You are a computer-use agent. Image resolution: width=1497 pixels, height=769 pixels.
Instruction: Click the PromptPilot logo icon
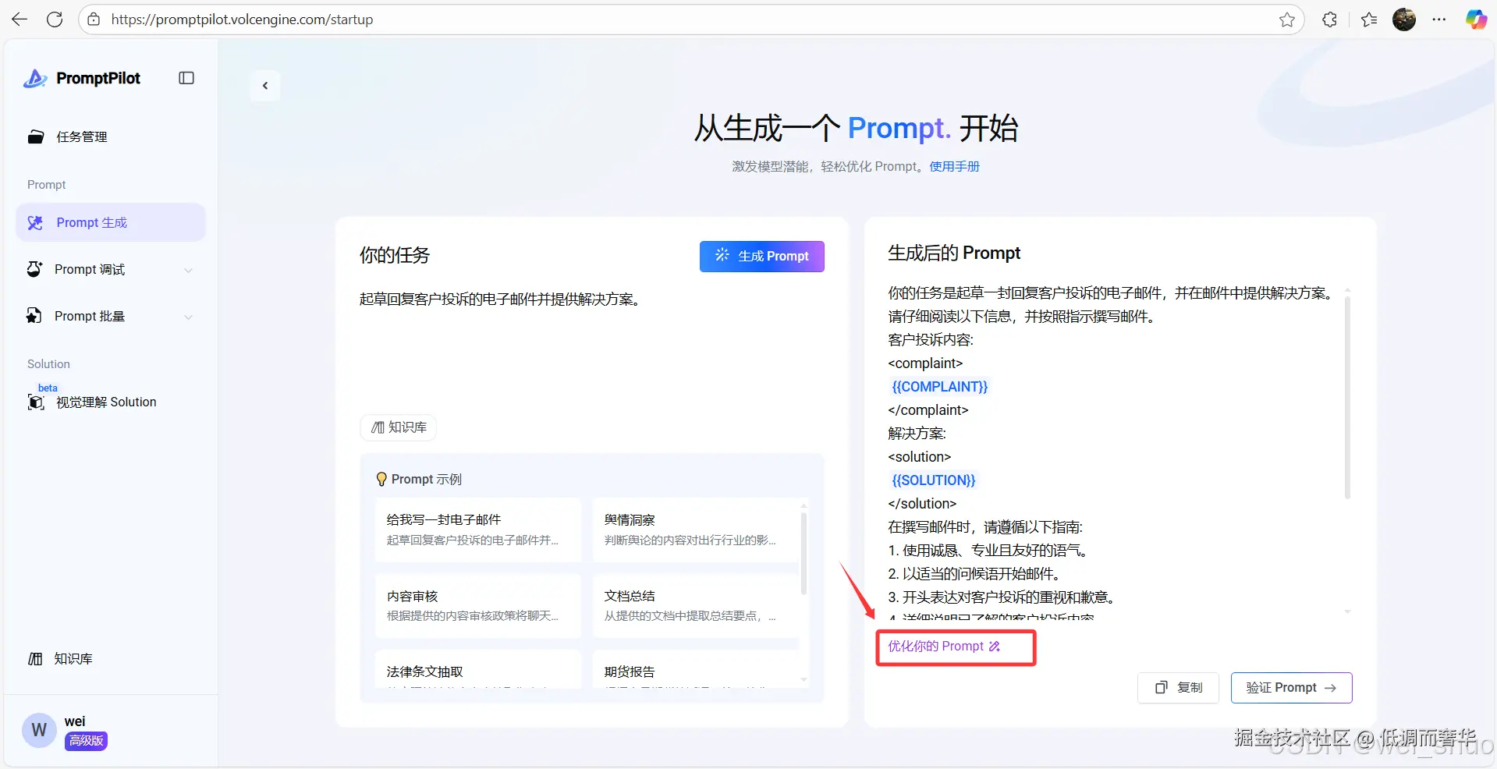click(x=35, y=78)
